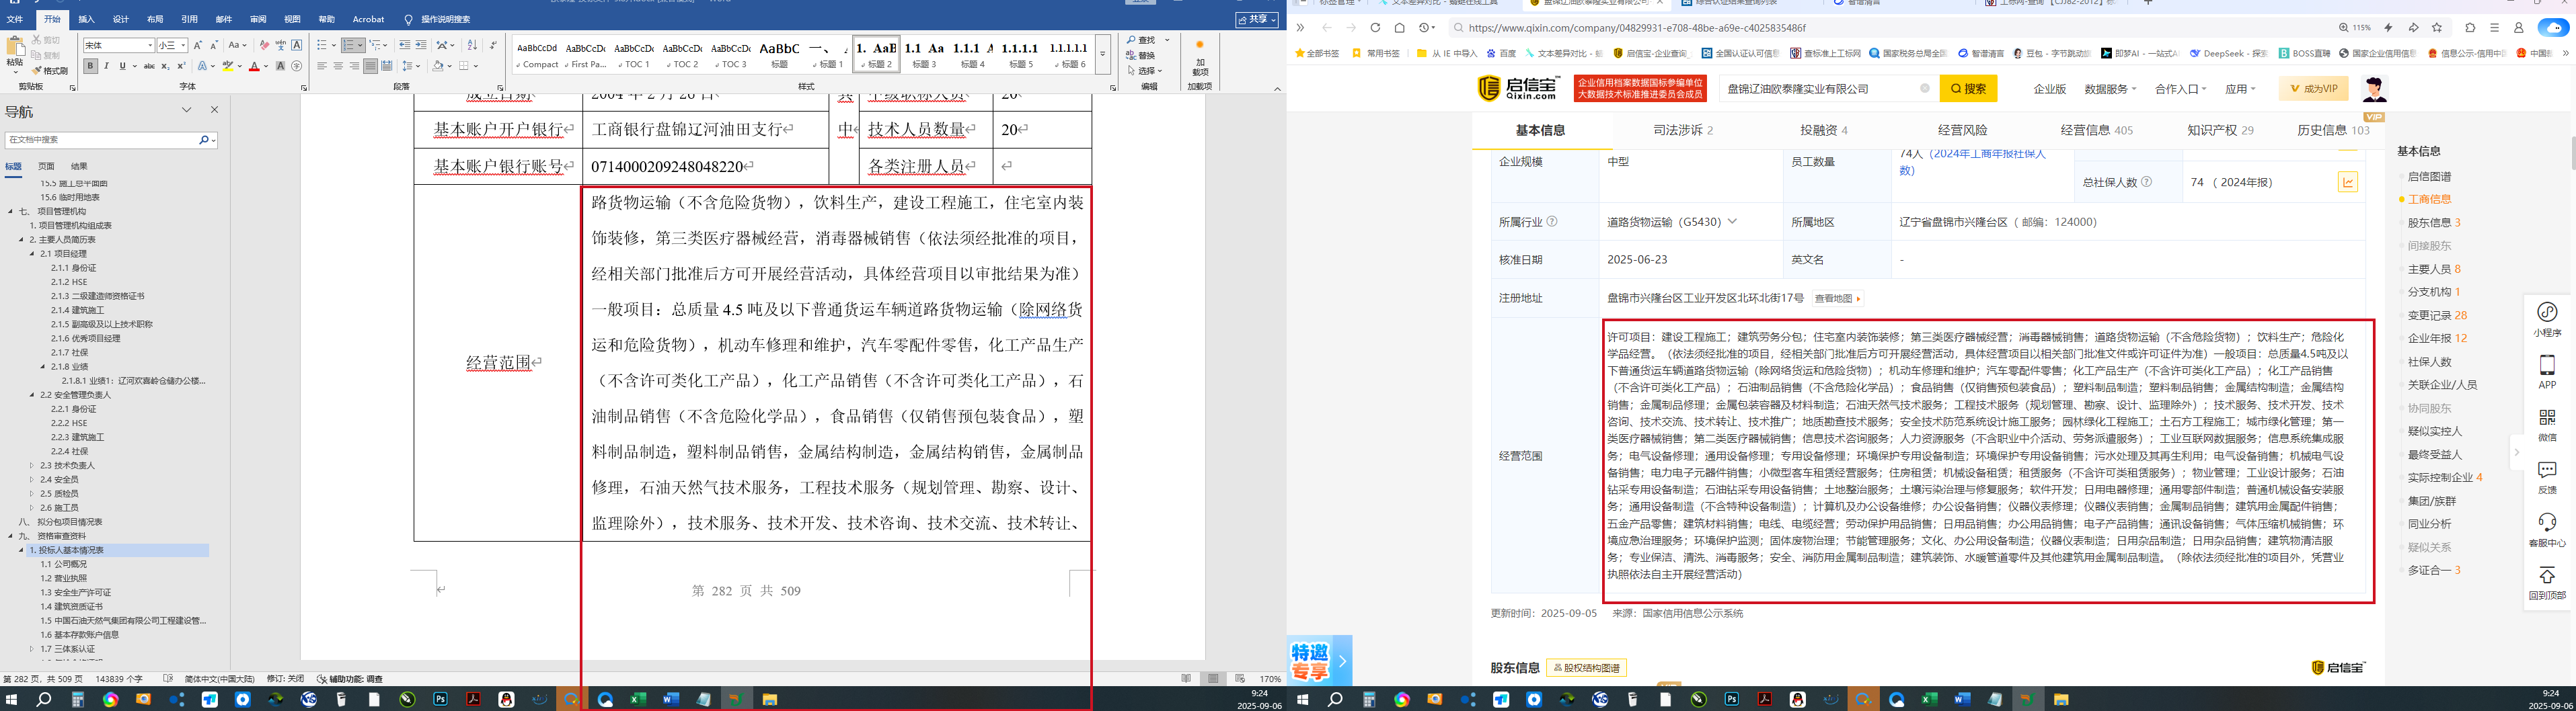Apply the yellow text highlight color

(x=227, y=66)
